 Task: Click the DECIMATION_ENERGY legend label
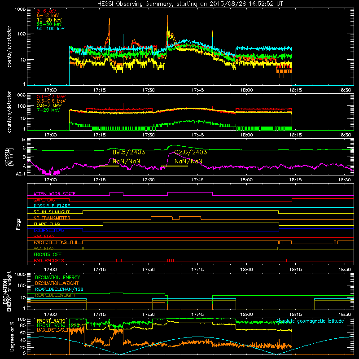pyautogui.click(x=57, y=277)
